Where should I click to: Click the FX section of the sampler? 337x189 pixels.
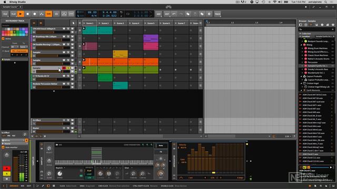161,152
